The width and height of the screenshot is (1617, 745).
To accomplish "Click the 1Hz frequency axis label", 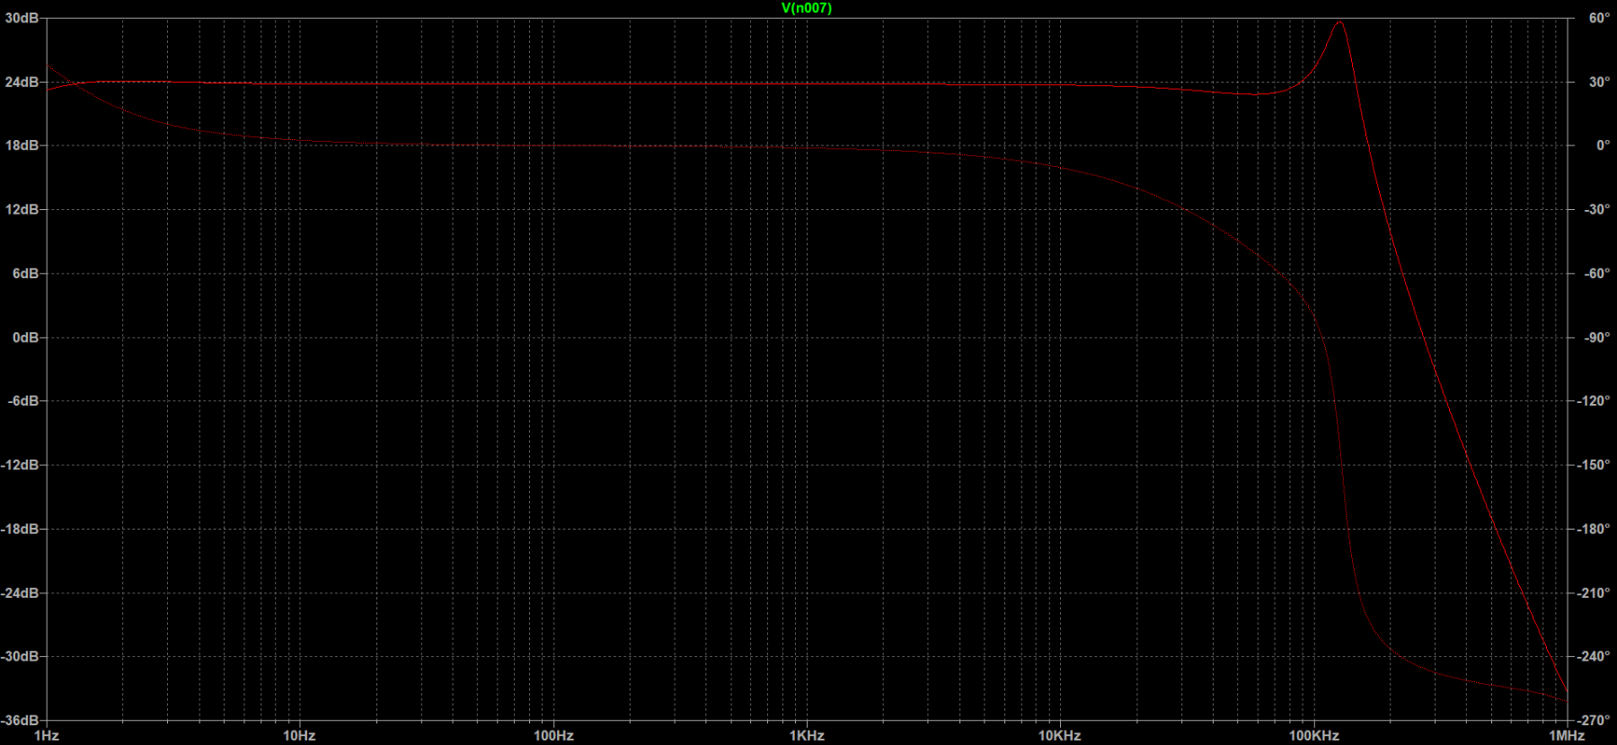I will (x=46, y=735).
